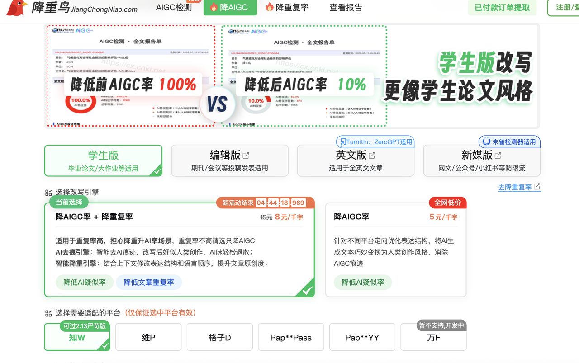The image size is (579, 363).
Task: Select the 维P platform option
Action: (x=148, y=337)
